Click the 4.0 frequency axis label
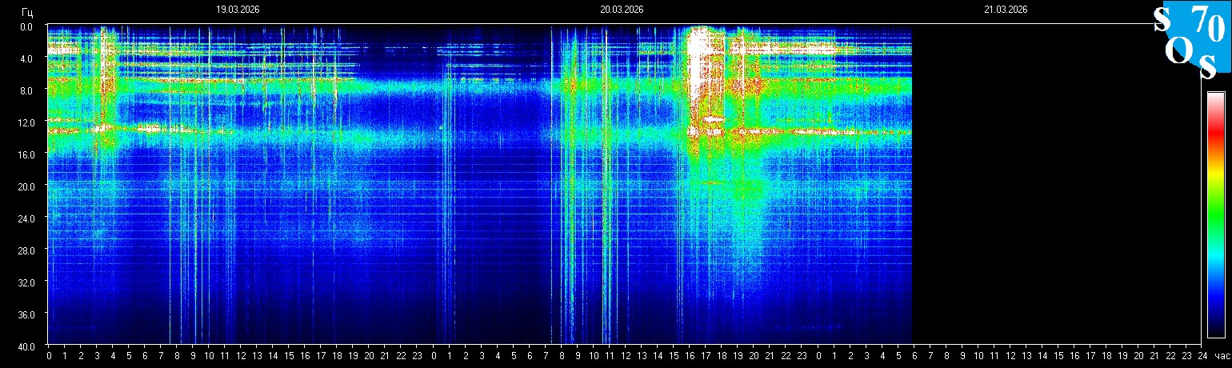The height and width of the screenshot is (368, 1232). 27,58
